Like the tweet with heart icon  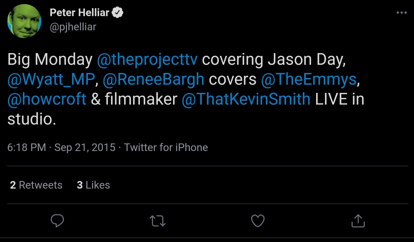[x=258, y=221]
